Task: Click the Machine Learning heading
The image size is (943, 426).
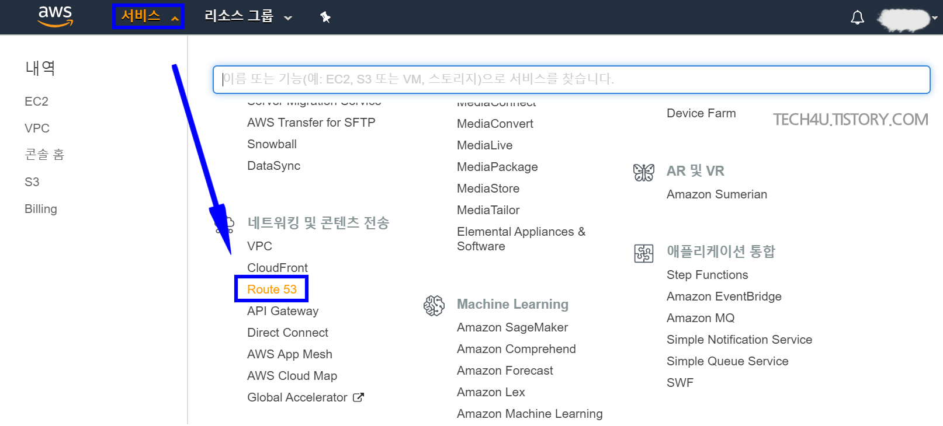Action: (512, 304)
